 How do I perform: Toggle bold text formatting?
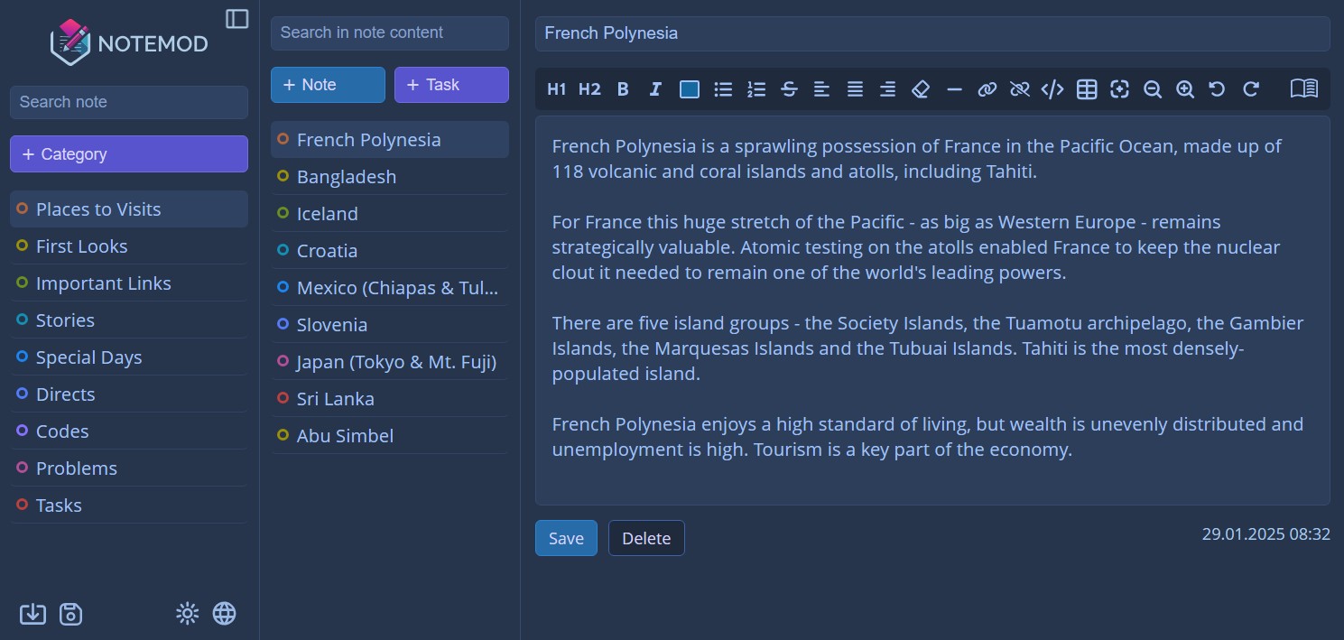[x=623, y=88]
